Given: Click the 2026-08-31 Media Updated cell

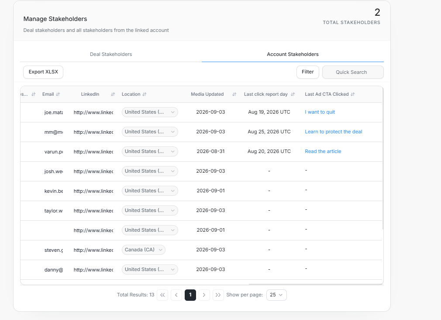Looking at the screenshot, I should pos(210,152).
